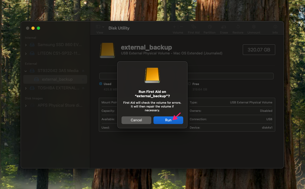
Task: Click the Connection "USB" value
Action: 269,119
